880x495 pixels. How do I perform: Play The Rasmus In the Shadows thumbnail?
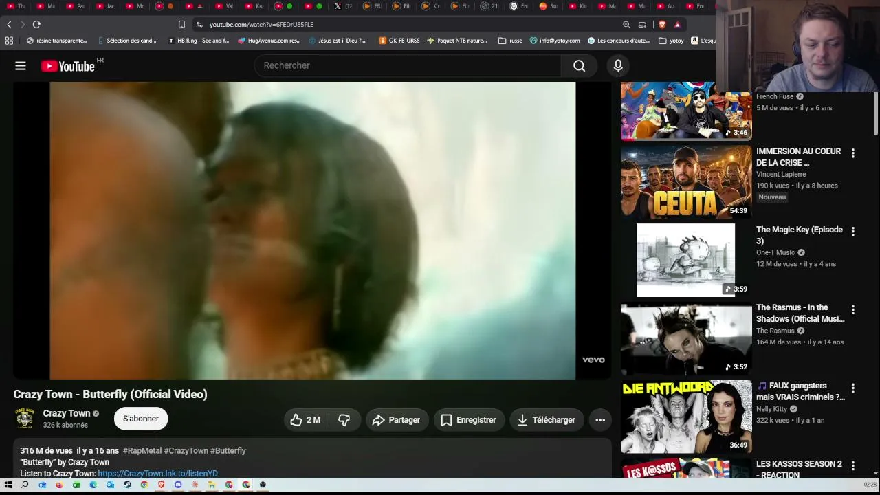686,338
